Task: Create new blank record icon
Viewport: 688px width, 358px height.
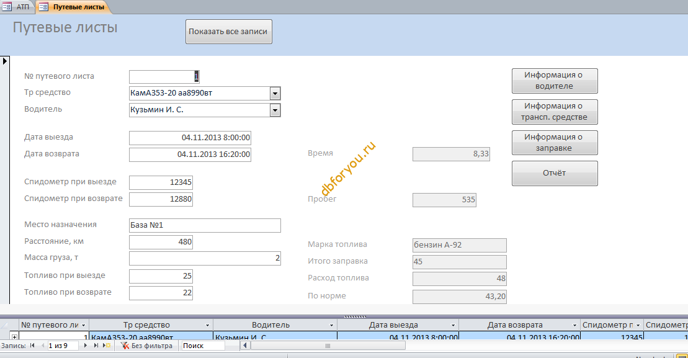Action: (107, 346)
